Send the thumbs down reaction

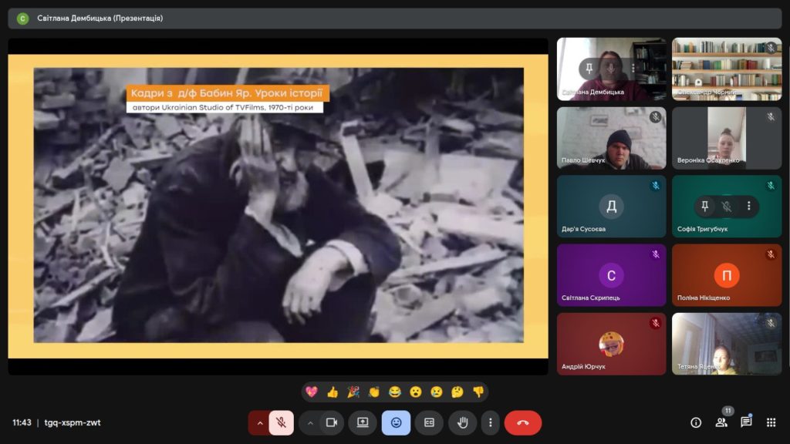[x=478, y=392]
